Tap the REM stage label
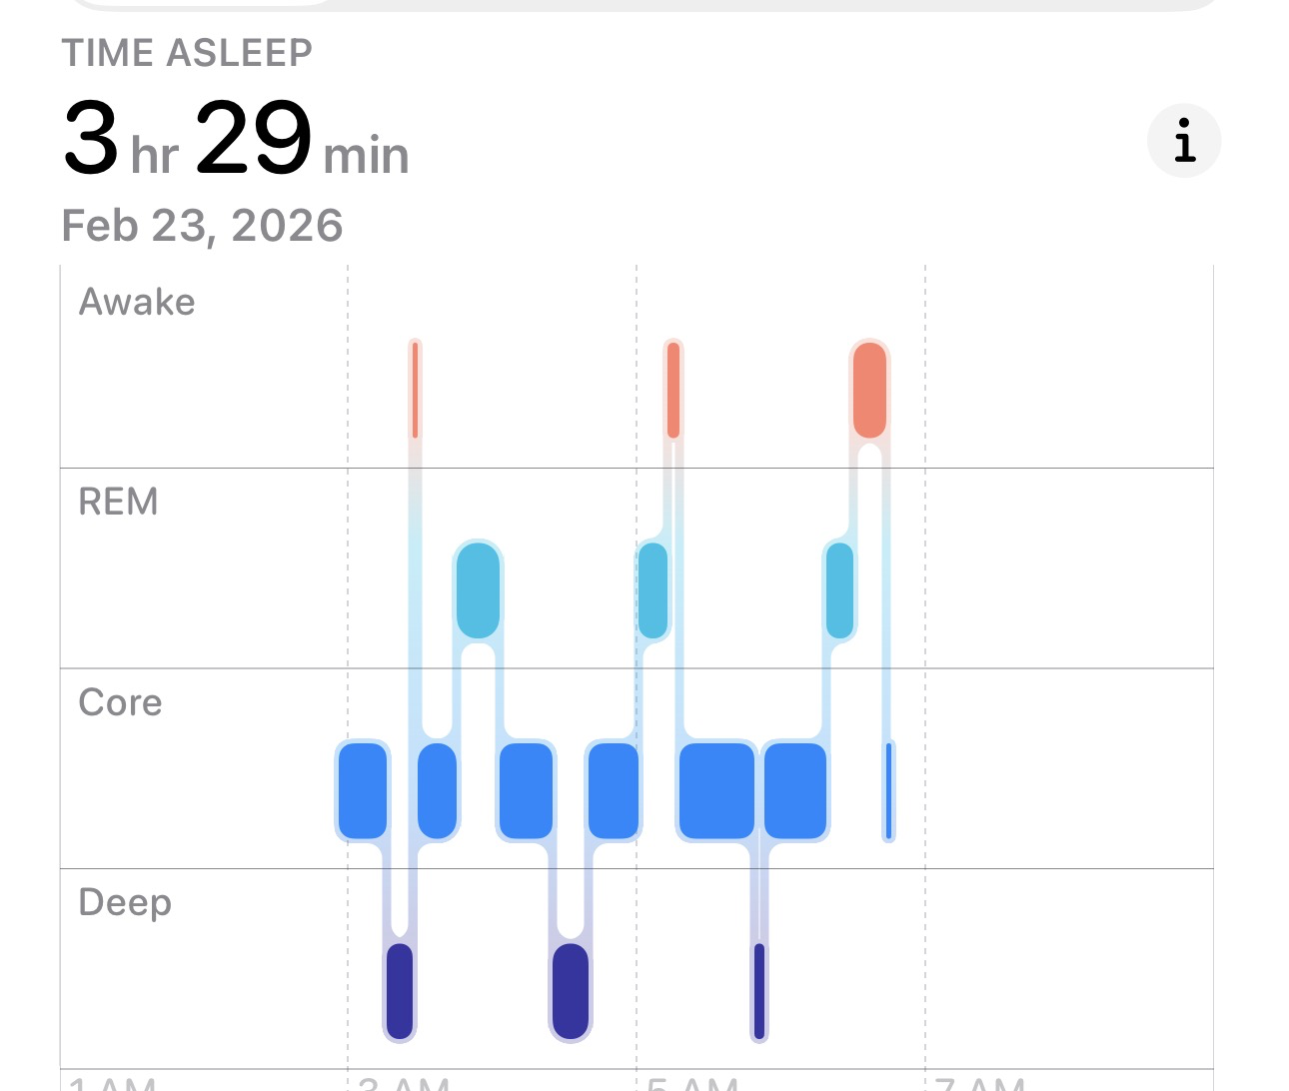Viewport: 1289px width, 1091px height. click(119, 502)
